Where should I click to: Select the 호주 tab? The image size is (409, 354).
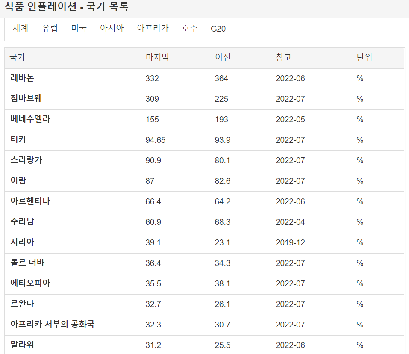(x=190, y=28)
